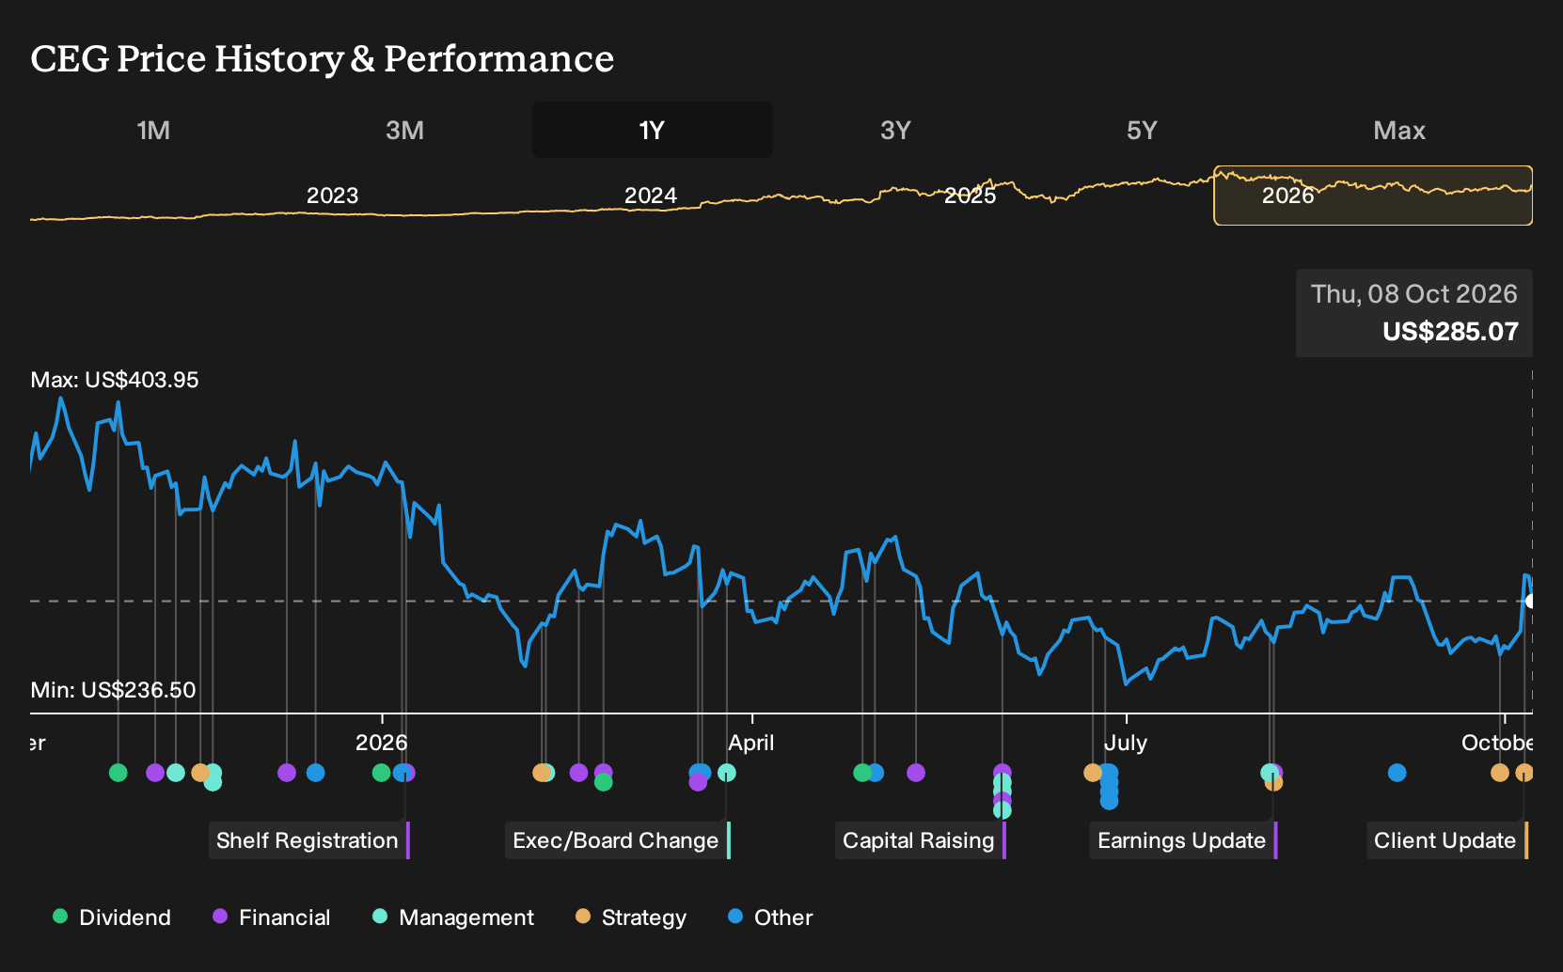Viewport: 1563px width, 972px height.
Task: Click the white price point on chart line
Action: pyautogui.click(x=1530, y=601)
